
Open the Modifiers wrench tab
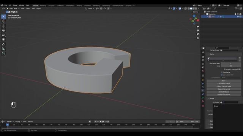coord(203,83)
